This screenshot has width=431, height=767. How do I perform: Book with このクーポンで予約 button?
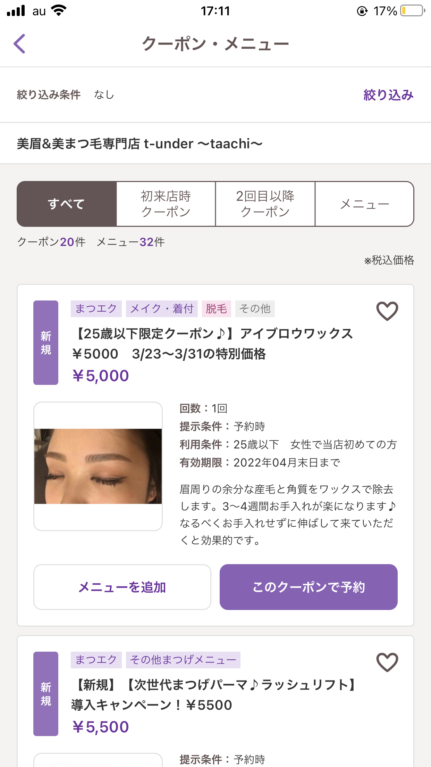click(x=308, y=587)
